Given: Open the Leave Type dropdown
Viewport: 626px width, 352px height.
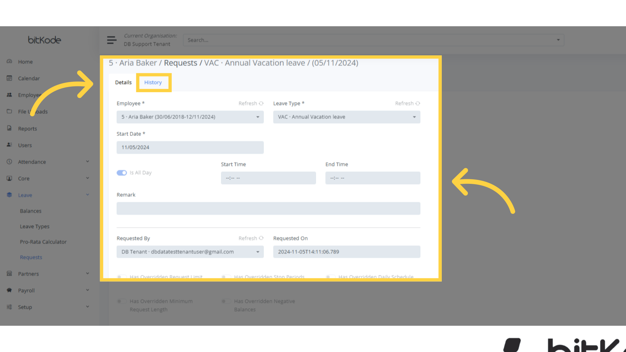Looking at the screenshot, I should (x=347, y=117).
